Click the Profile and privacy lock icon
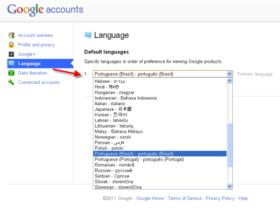280x210 pixels. point(11,45)
